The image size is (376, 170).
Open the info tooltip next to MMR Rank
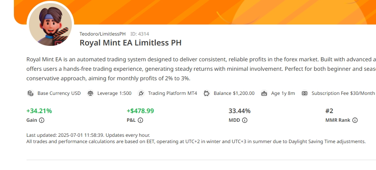click(355, 120)
